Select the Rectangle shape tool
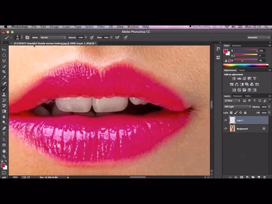The image size is (272, 204). click(4, 145)
